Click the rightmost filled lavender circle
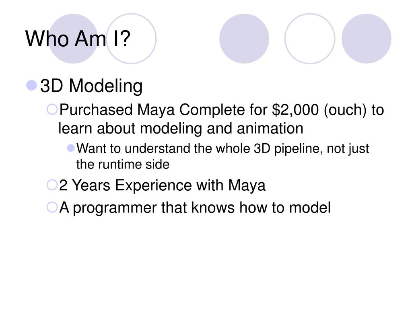412x309 pixels. tap(366, 39)
